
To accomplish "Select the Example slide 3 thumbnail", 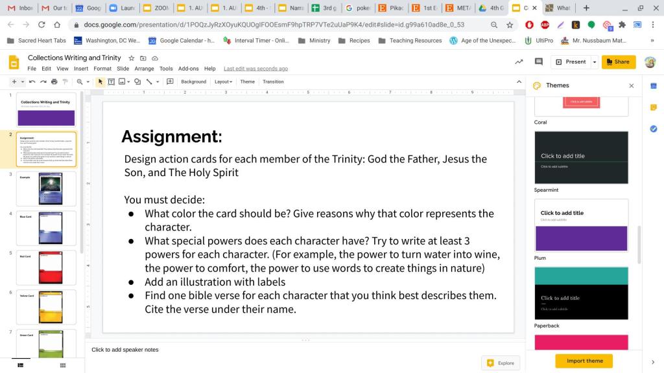I will [46, 188].
